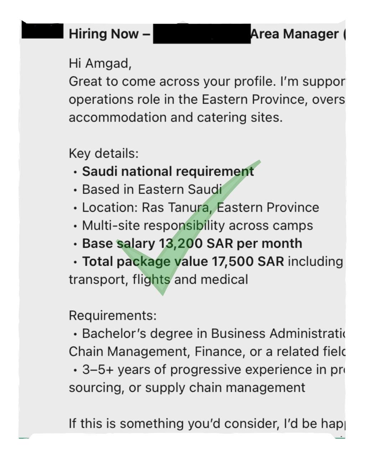Click the black redaction bar in the subject

coord(202,33)
